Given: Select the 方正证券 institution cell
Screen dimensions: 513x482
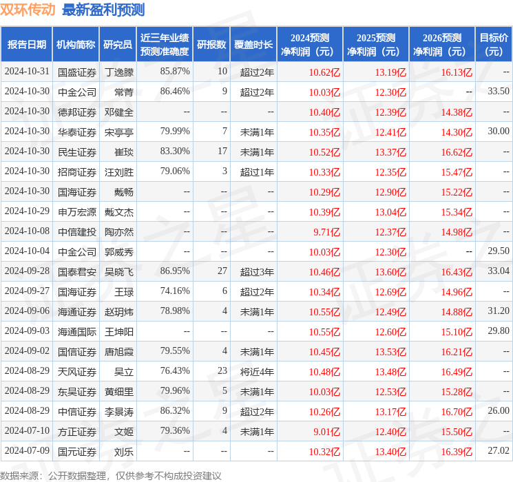Looking at the screenshot, I should point(77,431).
